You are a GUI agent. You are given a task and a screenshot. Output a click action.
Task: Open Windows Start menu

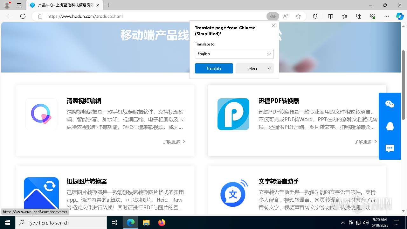pyautogui.click(x=8, y=223)
